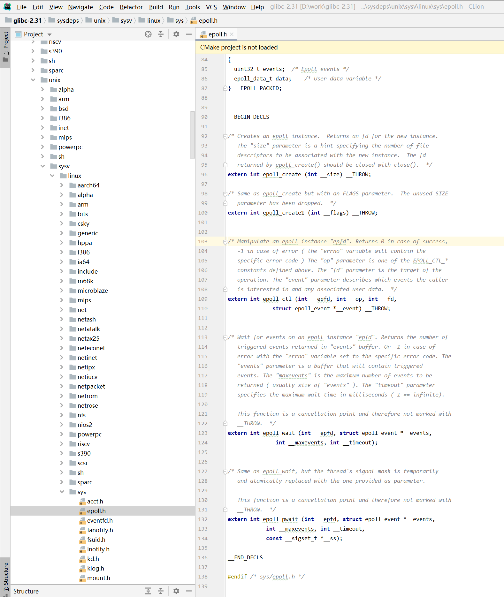Collapse the linux folder

tap(52, 176)
